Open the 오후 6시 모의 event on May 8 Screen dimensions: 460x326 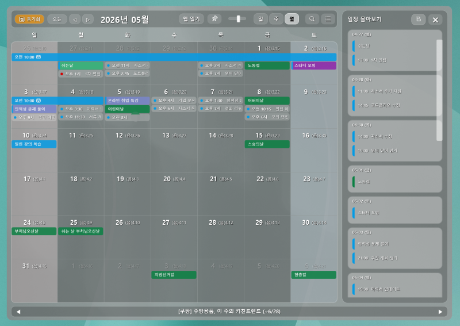(267, 117)
